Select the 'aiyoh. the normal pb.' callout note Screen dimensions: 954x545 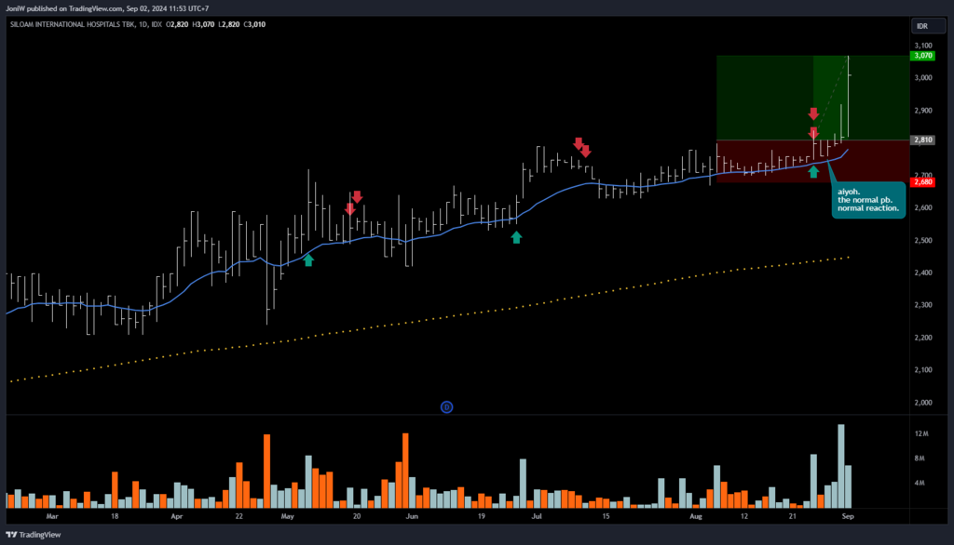click(867, 200)
